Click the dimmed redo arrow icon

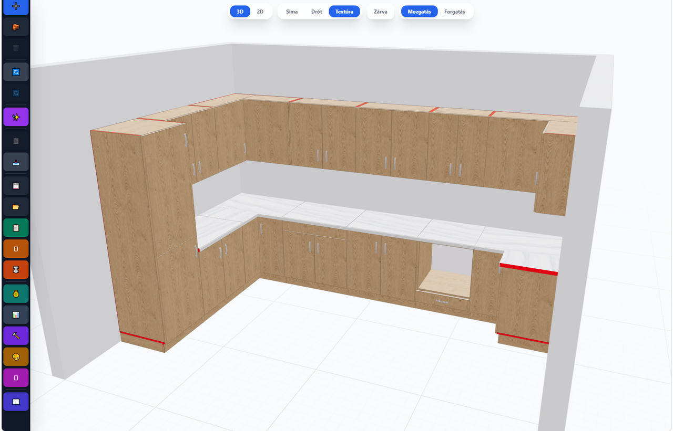16,93
